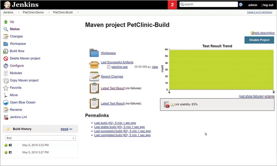Open the Changes sidebar item
The image size is (277, 166).
16,36
